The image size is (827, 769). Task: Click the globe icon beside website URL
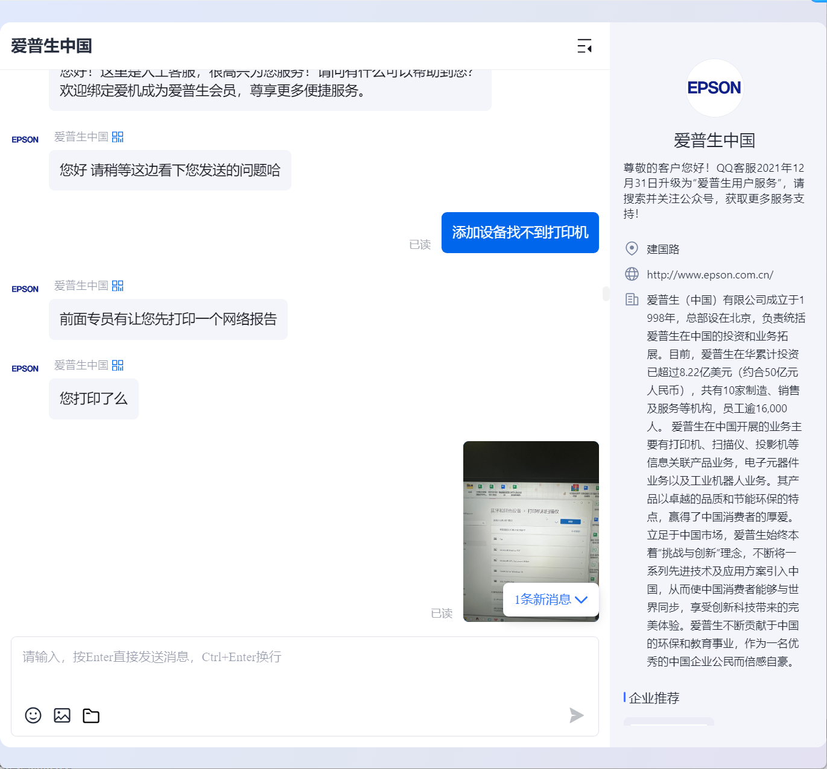tap(632, 274)
